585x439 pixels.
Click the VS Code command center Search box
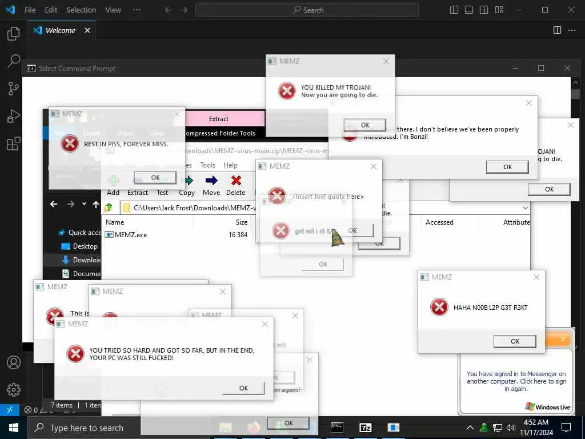[307, 10]
